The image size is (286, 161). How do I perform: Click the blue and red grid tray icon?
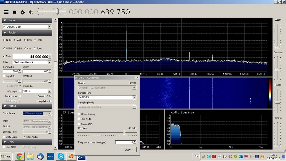(x=257, y=156)
